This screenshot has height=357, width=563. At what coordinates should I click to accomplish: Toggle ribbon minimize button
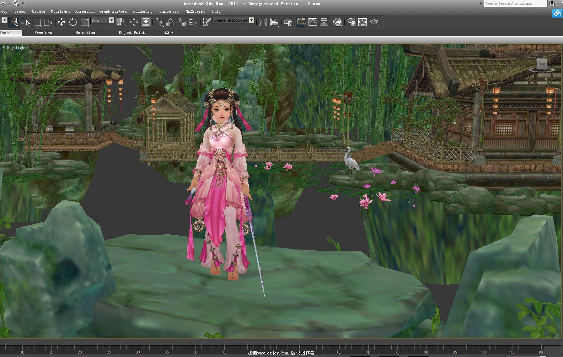click(x=167, y=33)
